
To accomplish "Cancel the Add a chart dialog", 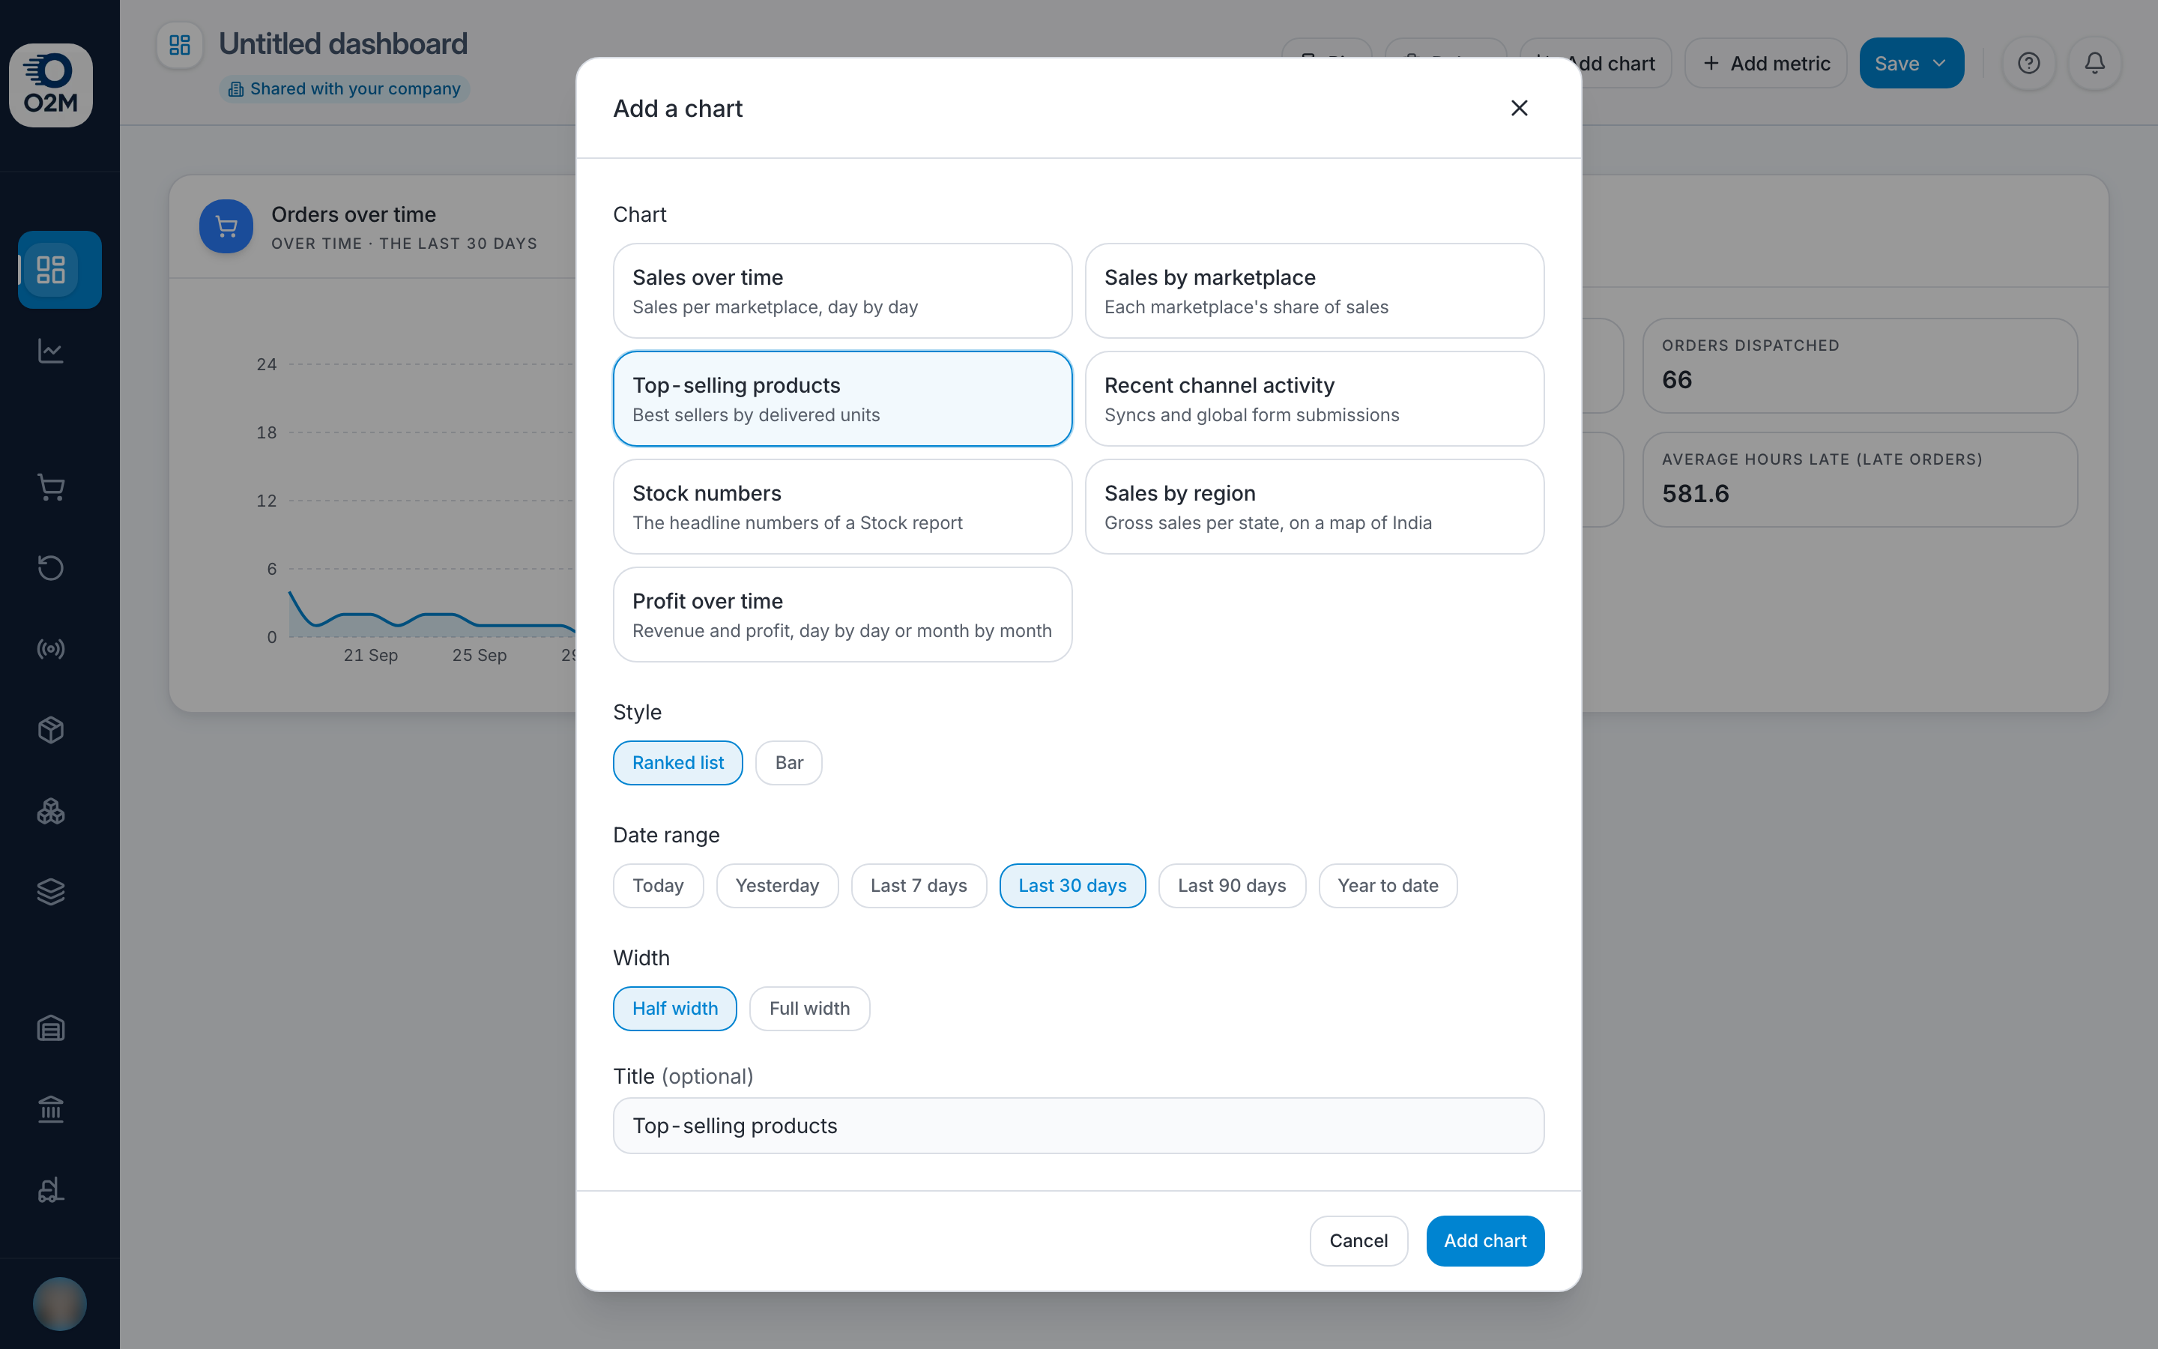I will click(1359, 1241).
